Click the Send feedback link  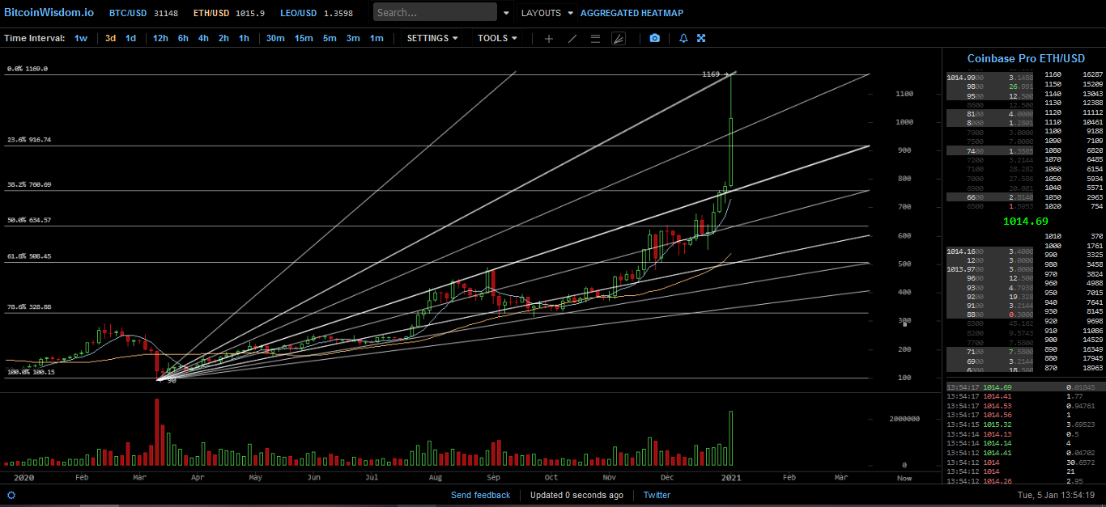[x=481, y=495]
